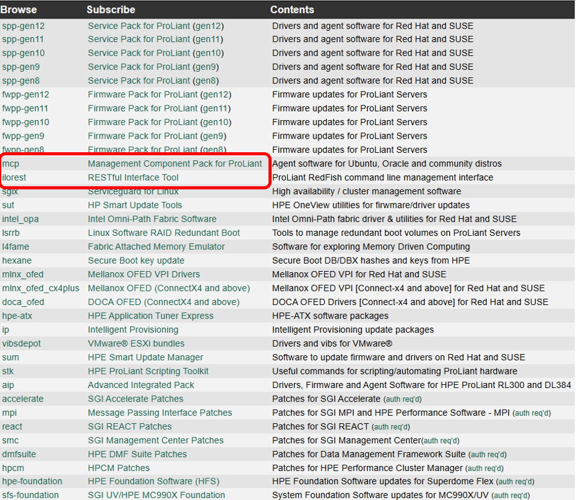Browse the fwpp-gen12 repository
576x500 pixels.
coord(25,95)
